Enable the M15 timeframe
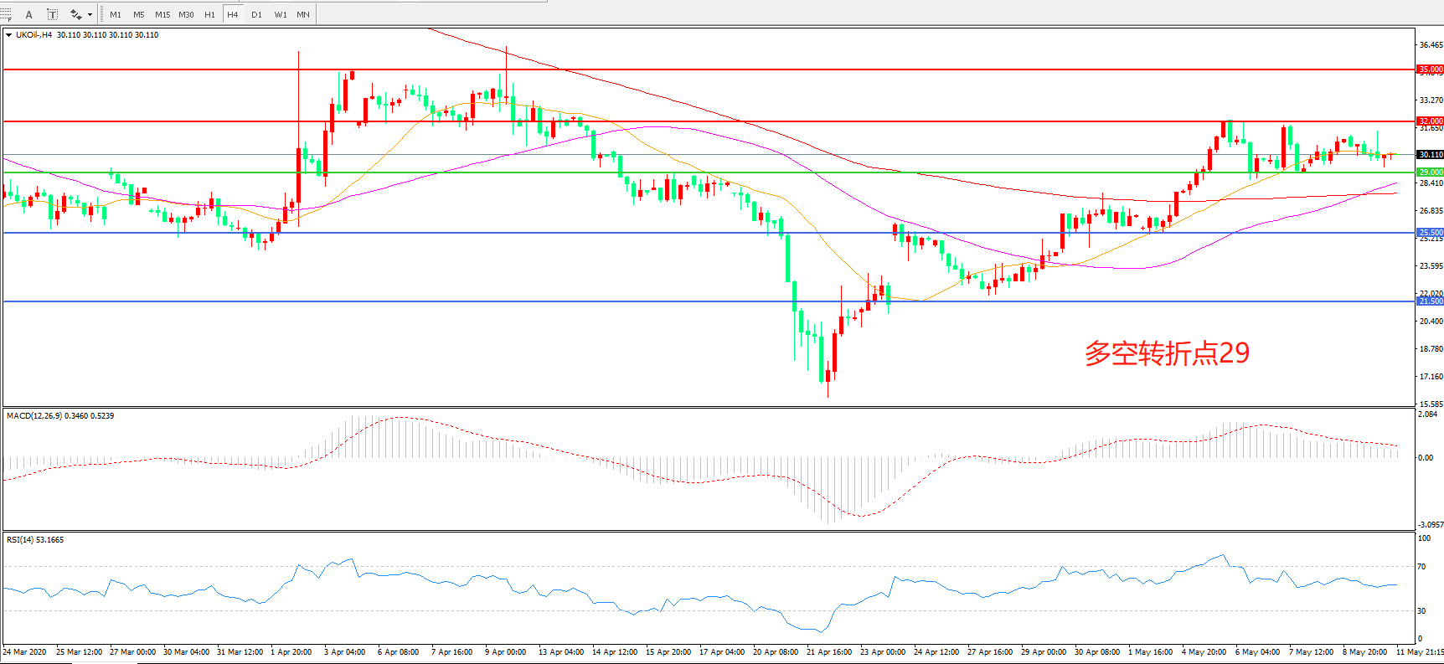 pyautogui.click(x=162, y=14)
